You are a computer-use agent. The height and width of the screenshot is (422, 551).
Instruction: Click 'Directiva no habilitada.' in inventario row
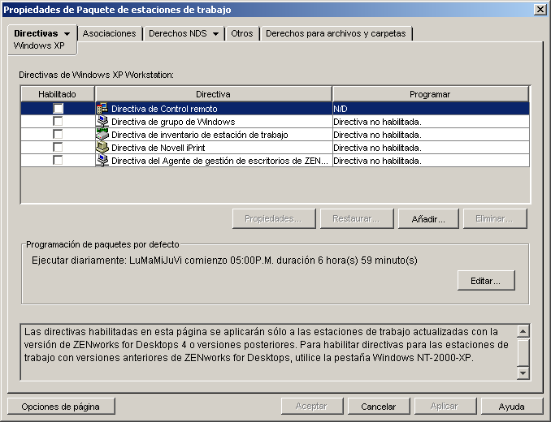pyautogui.click(x=377, y=135)
